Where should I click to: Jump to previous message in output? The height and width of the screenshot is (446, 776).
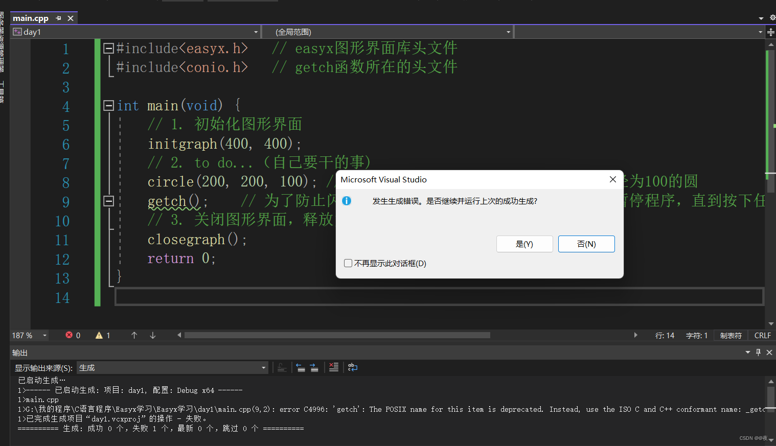(301, 367)
